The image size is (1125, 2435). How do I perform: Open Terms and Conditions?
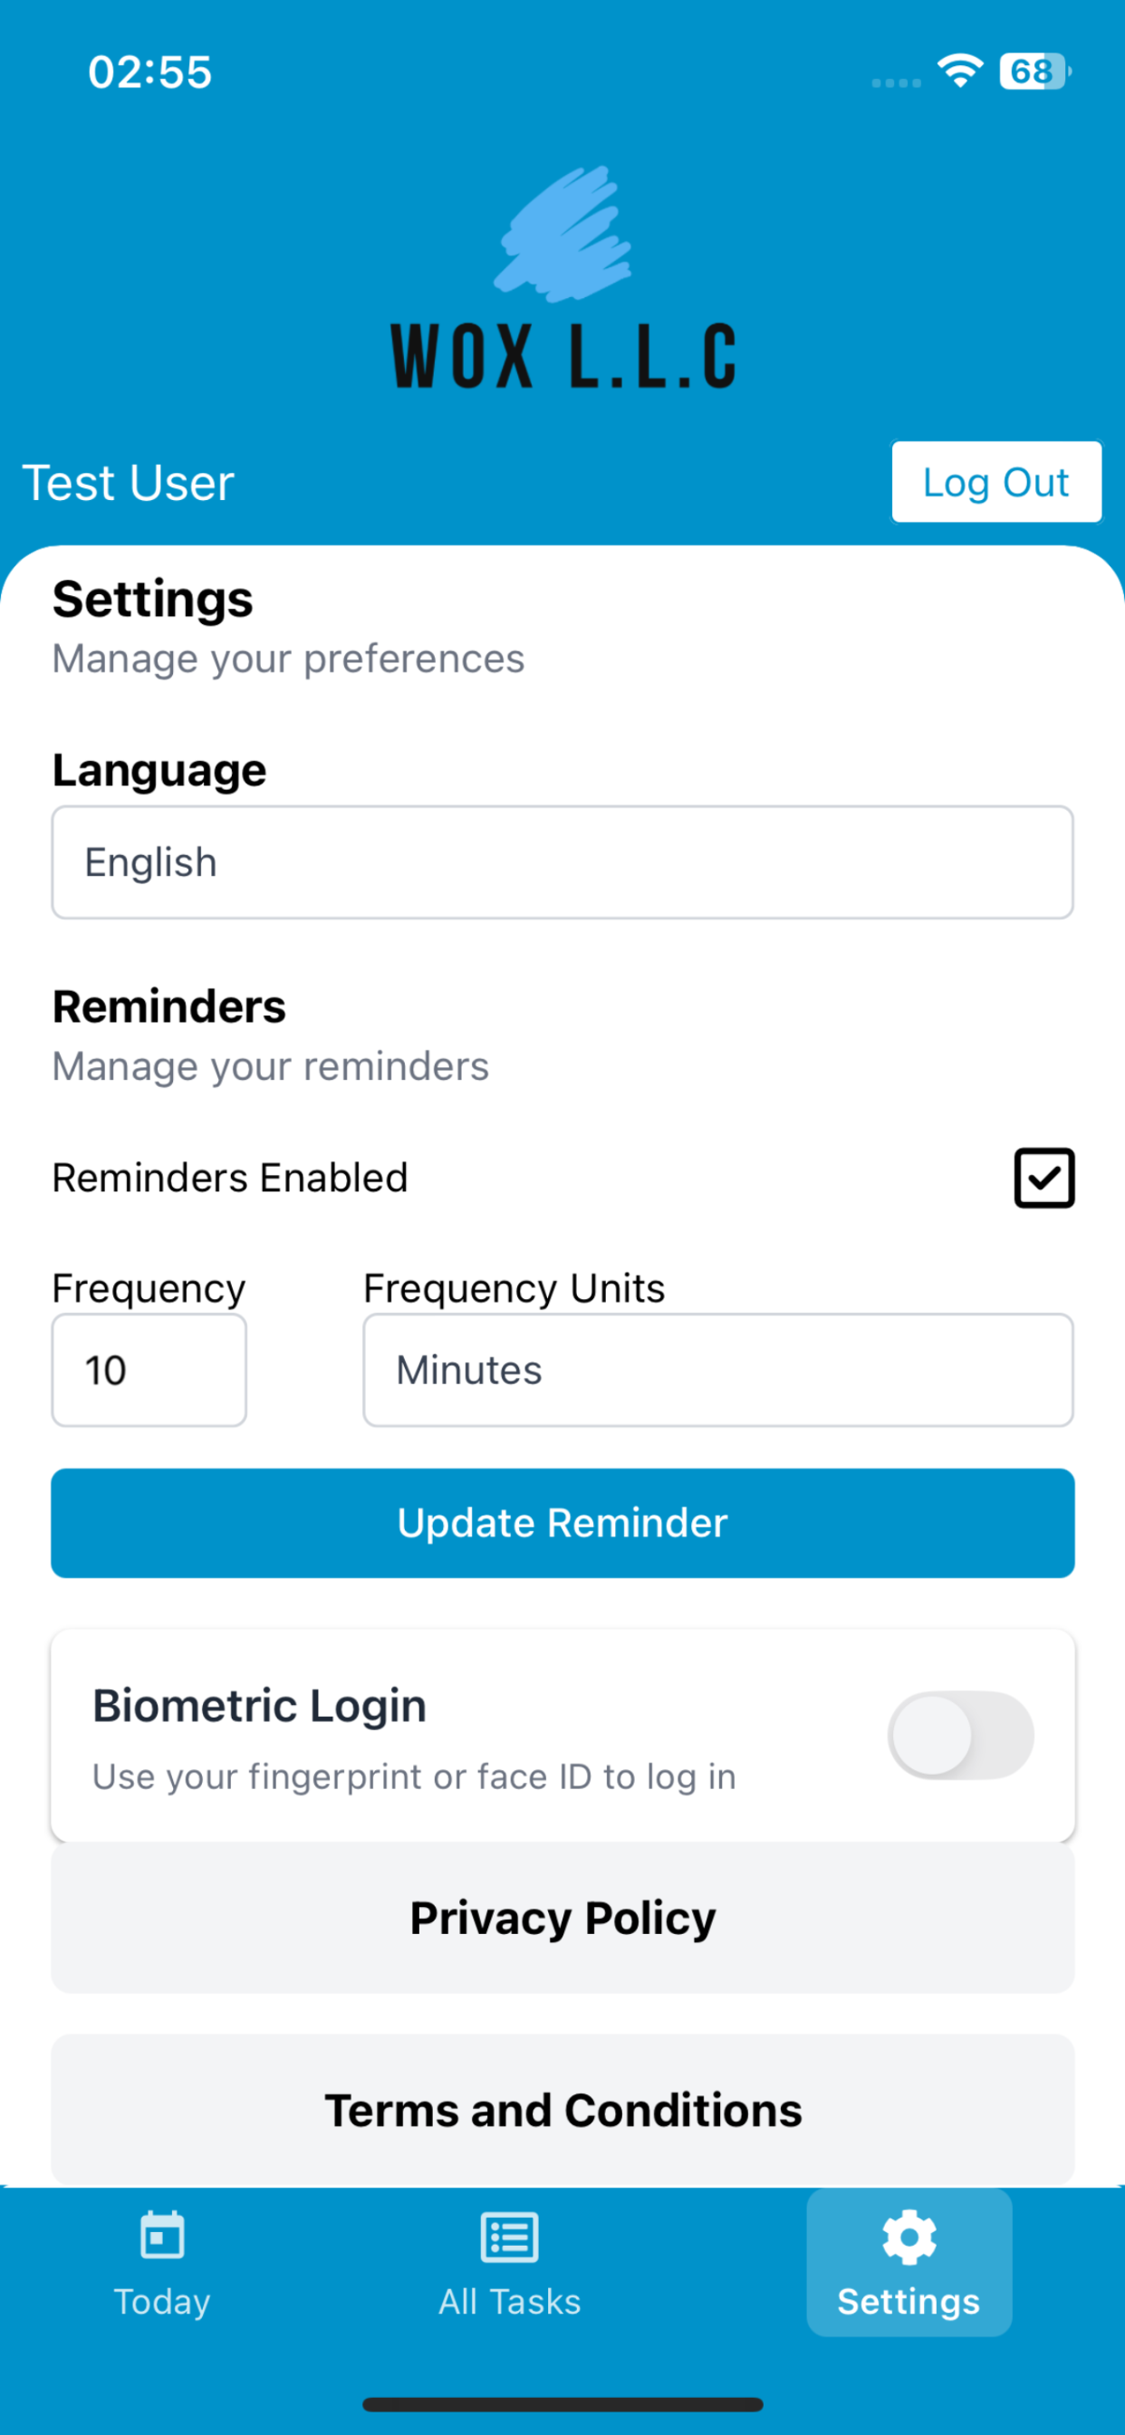pyautogui.click(x=562, y=2110)
